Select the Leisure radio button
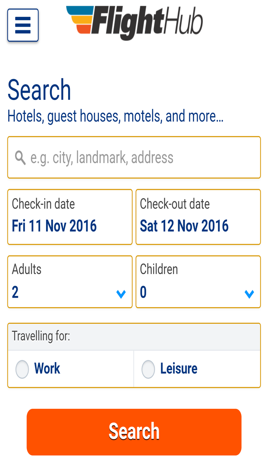Viewport: 265px width, 471px height. pos(148,369)
